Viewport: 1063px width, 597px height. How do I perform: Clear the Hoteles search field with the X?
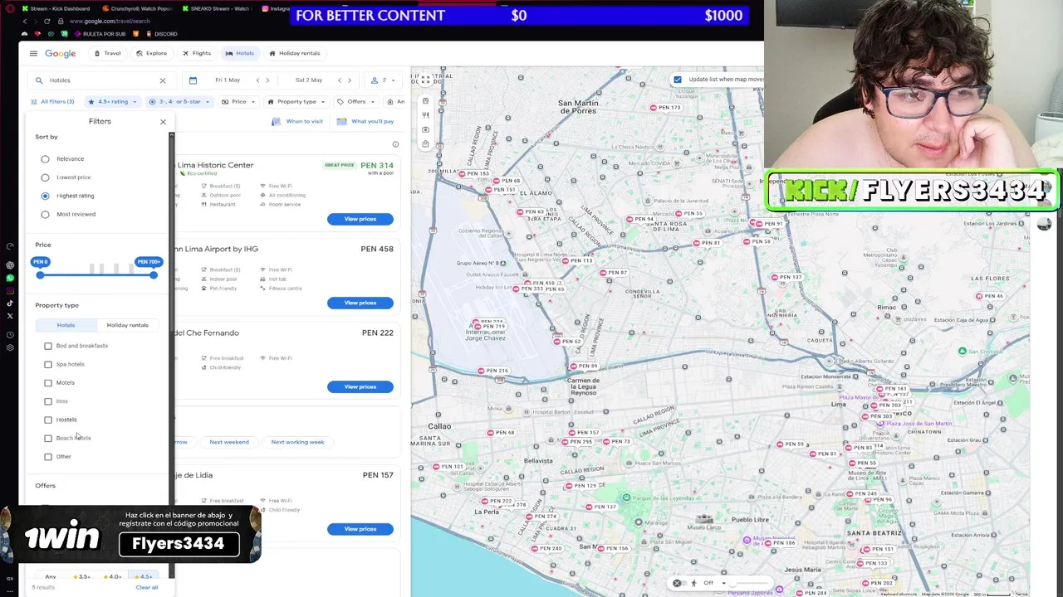tap(163, 80)
